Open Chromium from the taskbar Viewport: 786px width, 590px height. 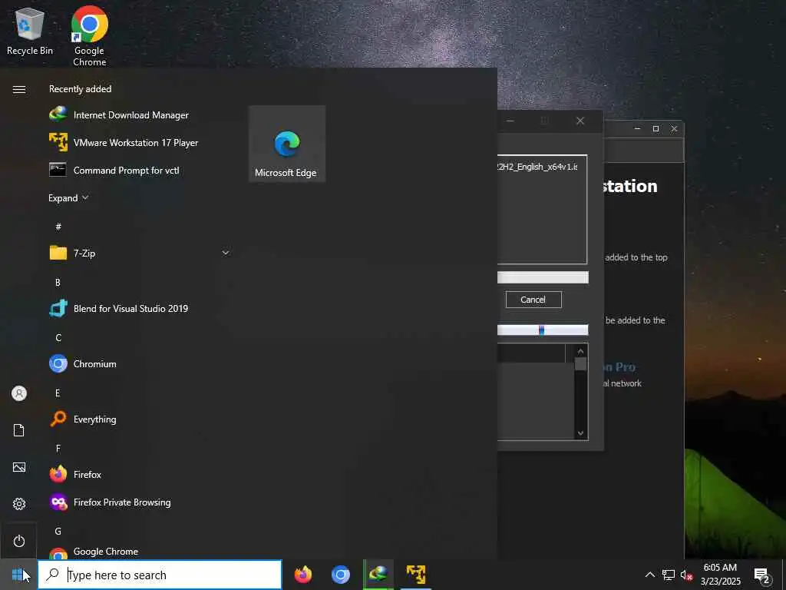(x=340, y=575)
